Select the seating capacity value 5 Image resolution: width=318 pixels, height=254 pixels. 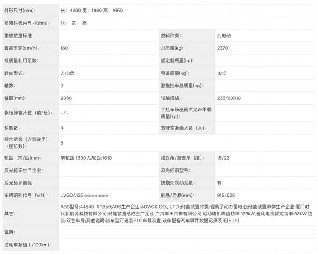(62, 143)
